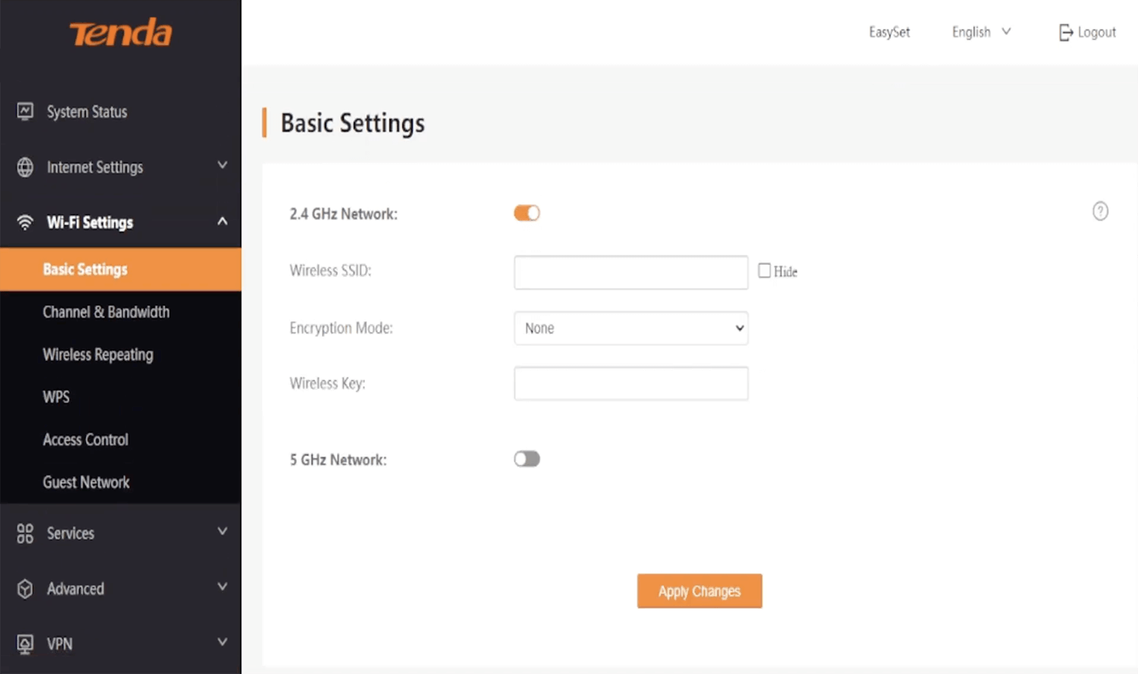Viewport: 1138px width, 674px height.
Task: Click the Tenda logo
Action: point(121,33)
